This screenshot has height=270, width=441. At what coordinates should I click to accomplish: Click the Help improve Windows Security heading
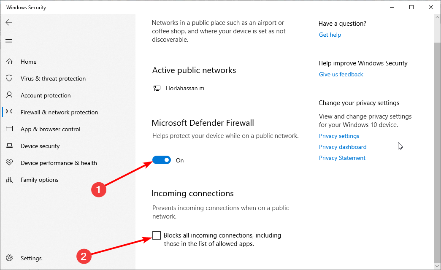coord(363,63)
